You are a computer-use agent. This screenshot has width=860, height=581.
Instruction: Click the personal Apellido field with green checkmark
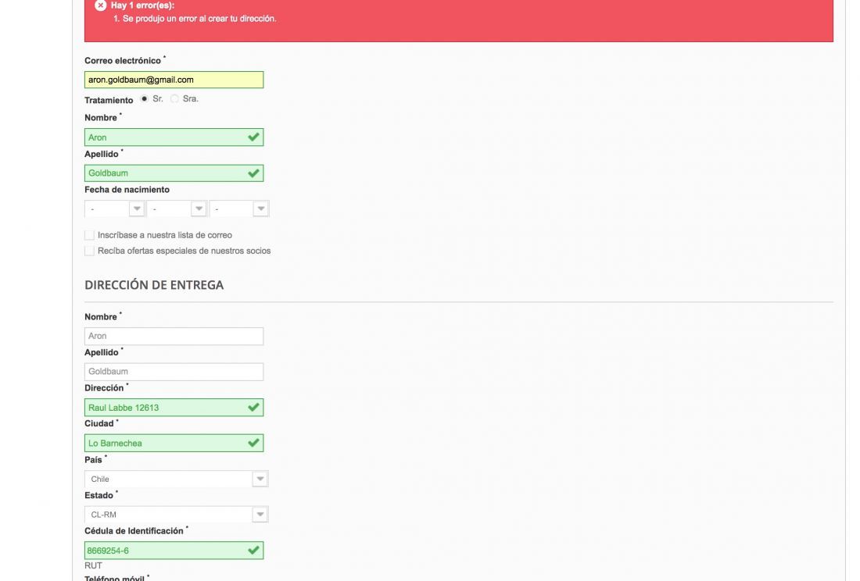point(174,173)
